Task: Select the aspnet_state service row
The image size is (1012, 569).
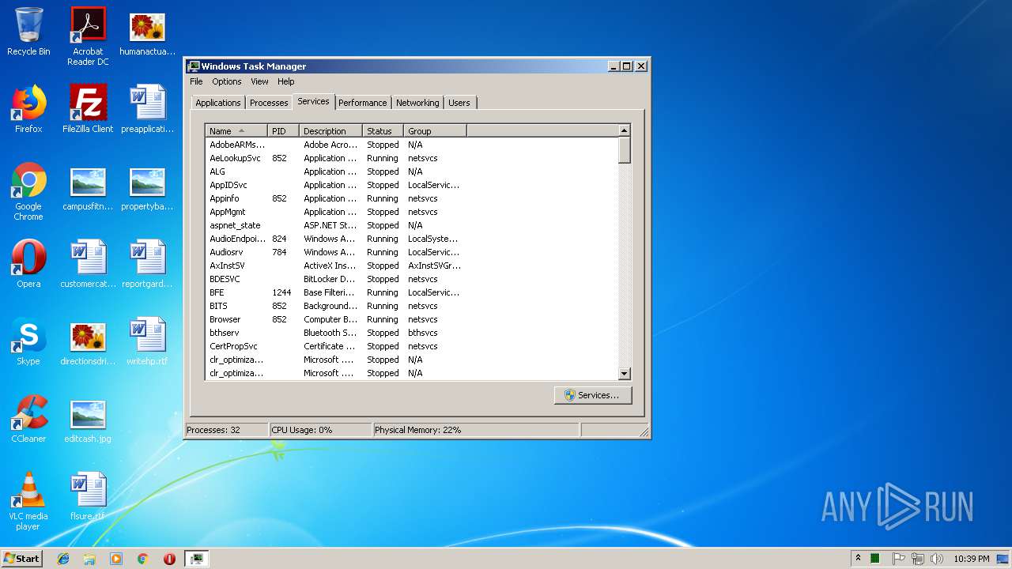Action: 411,225
